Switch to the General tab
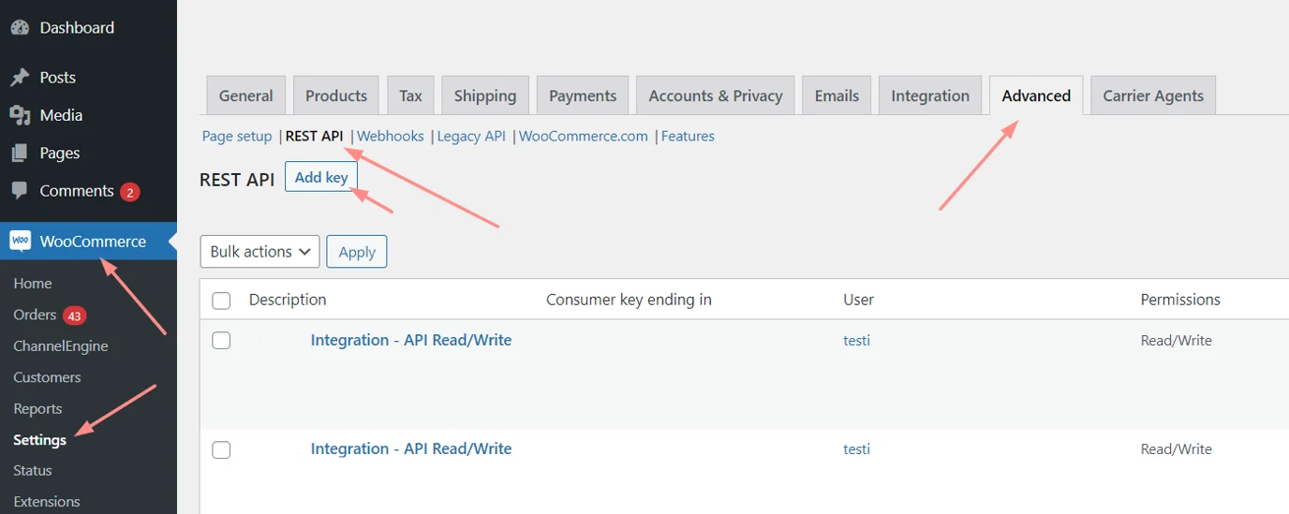Screen dimensions: 1289x514 [x=245, y=95]
